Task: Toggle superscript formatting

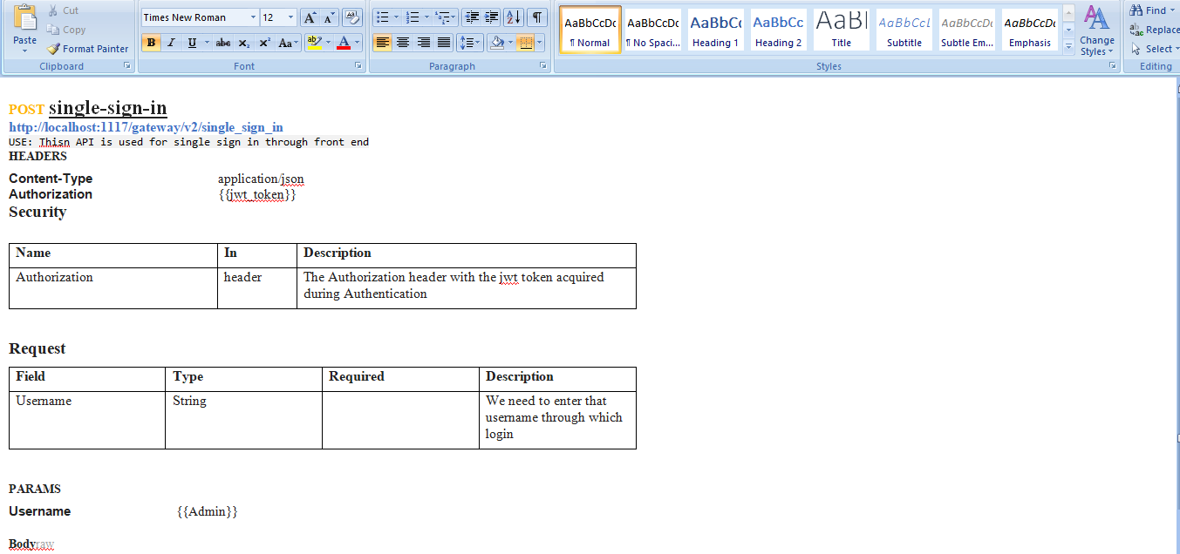Action: (x=264, y=43)
